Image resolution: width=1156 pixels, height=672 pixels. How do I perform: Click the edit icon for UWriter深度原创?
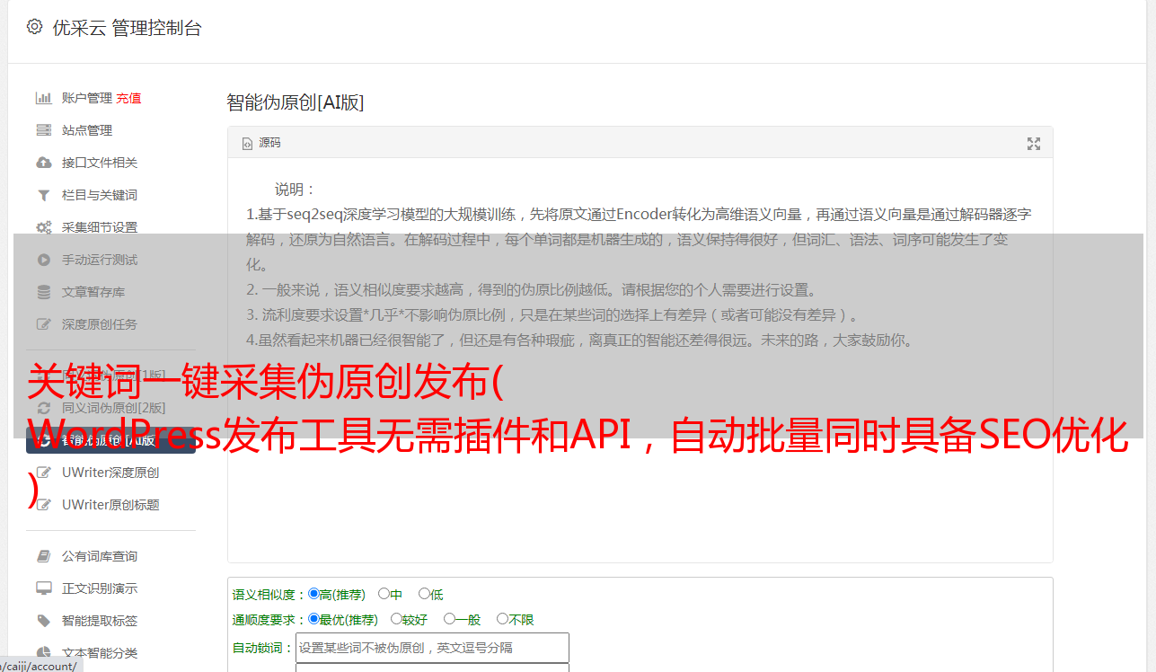tap(43, 473)
